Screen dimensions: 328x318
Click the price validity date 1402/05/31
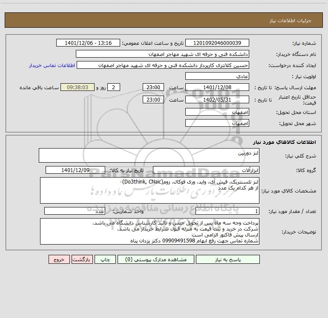click(x=217, y=99)
